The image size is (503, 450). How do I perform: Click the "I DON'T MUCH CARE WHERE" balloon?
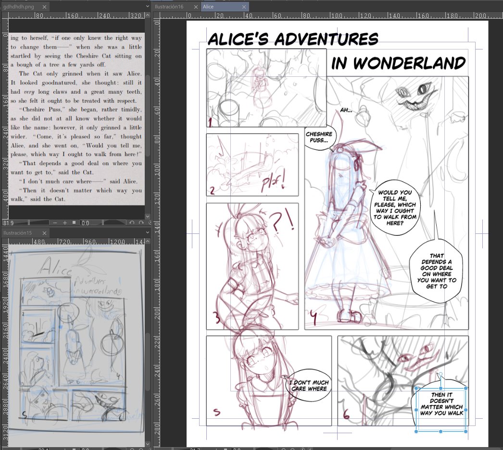pyautogui.click(x=309, y=385)
